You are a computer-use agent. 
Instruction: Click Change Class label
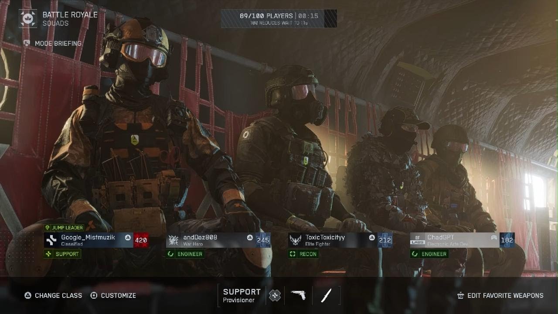click(x=58, y=295)
